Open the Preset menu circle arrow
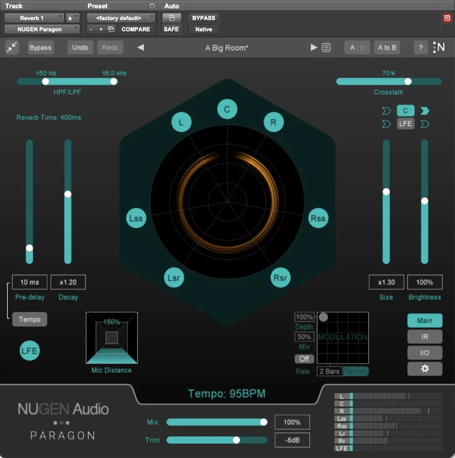 (152, 6)
